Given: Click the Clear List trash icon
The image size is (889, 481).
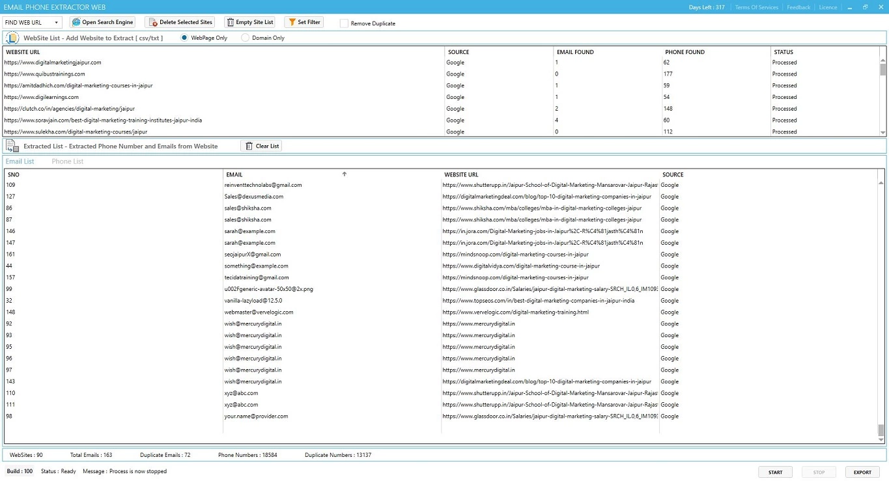Looking at the screenshot, I should tap(249, 146).
